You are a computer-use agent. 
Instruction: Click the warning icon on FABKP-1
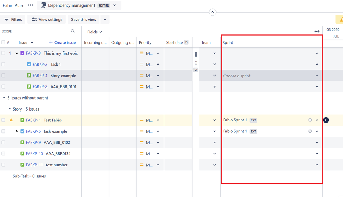(11, 120)
